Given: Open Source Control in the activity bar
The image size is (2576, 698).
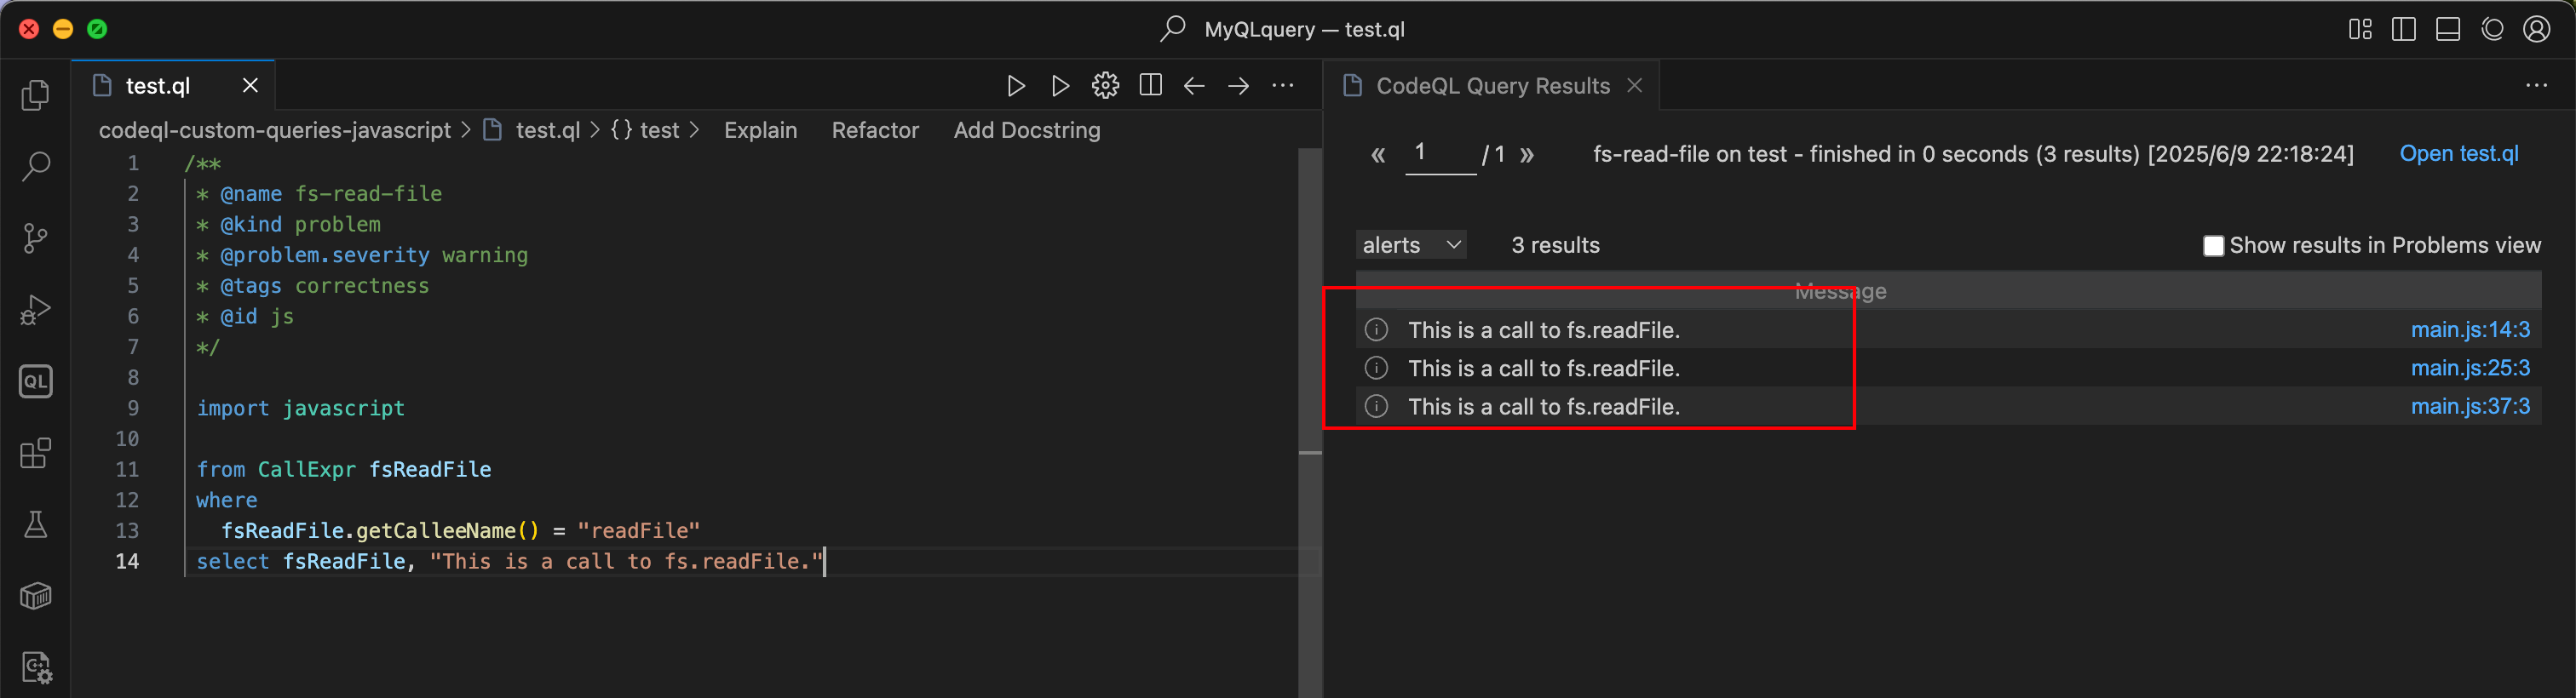Looking at the screenshot, I should [x=36, y=237].
